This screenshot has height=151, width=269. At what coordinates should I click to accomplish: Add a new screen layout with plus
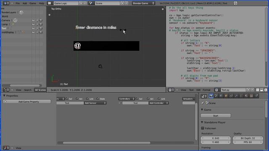[81, 3]
